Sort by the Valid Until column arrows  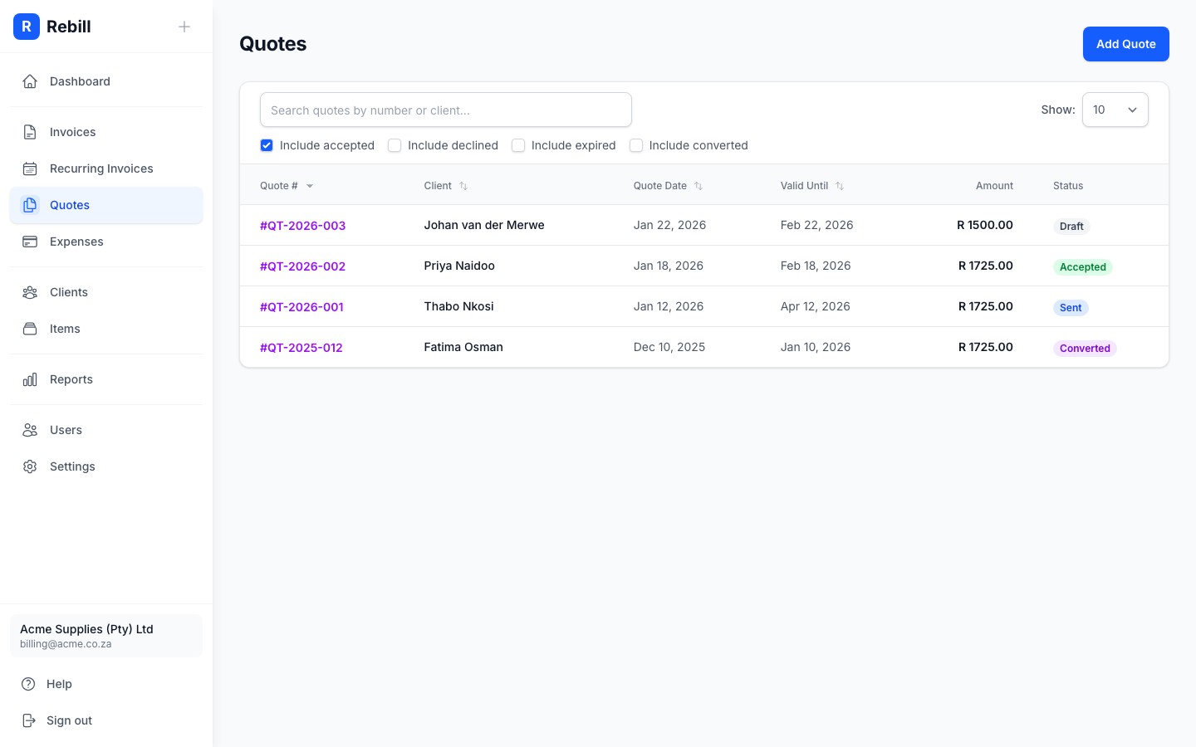[x=839, y=186]
